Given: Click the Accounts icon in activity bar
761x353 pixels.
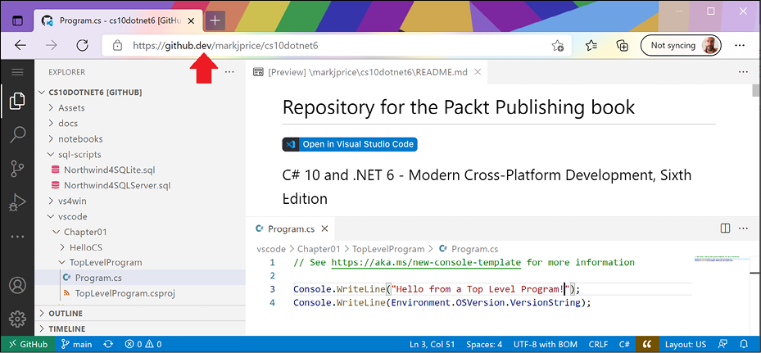Looking at the screenshot, I should 16,286.
